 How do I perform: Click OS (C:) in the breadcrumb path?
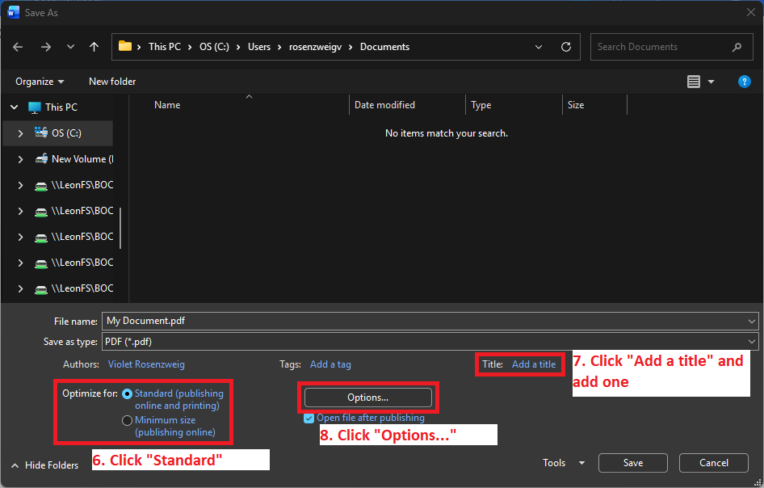pos(214,47)
